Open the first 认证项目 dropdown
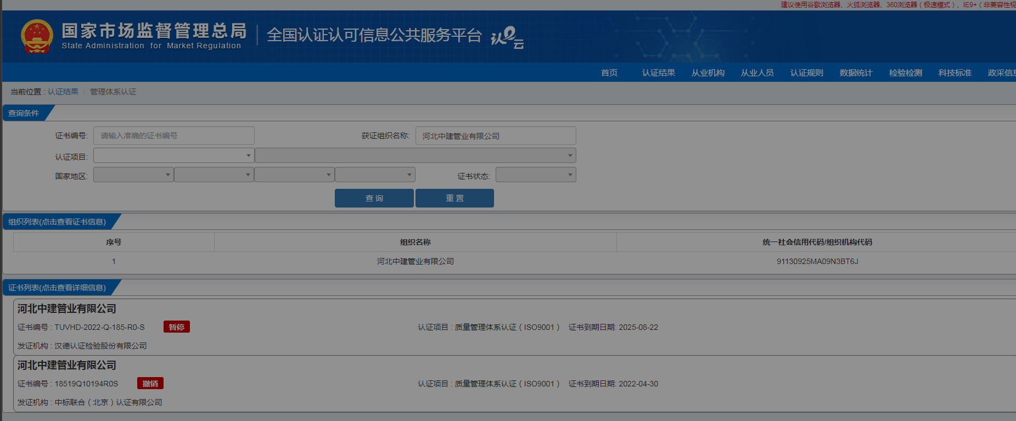1016x421 pixels. click(173, 155)
